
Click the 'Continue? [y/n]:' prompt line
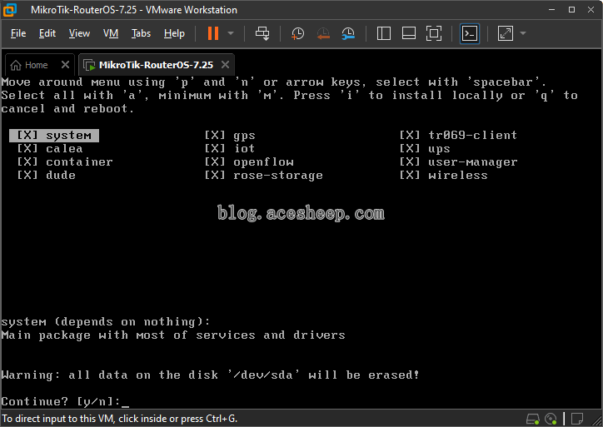pos(65,402)
